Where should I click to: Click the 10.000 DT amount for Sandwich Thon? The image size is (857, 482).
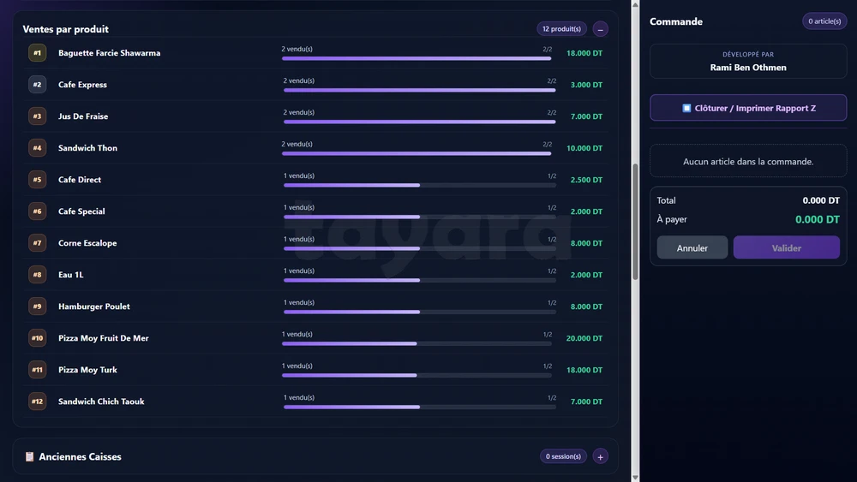(x=584, y=148)
